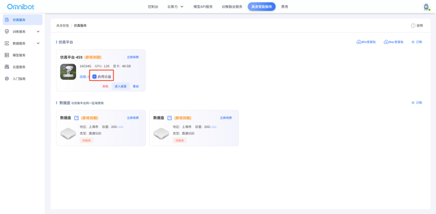Open the 云算力 dropdown in top navigation

click(175, 7)
